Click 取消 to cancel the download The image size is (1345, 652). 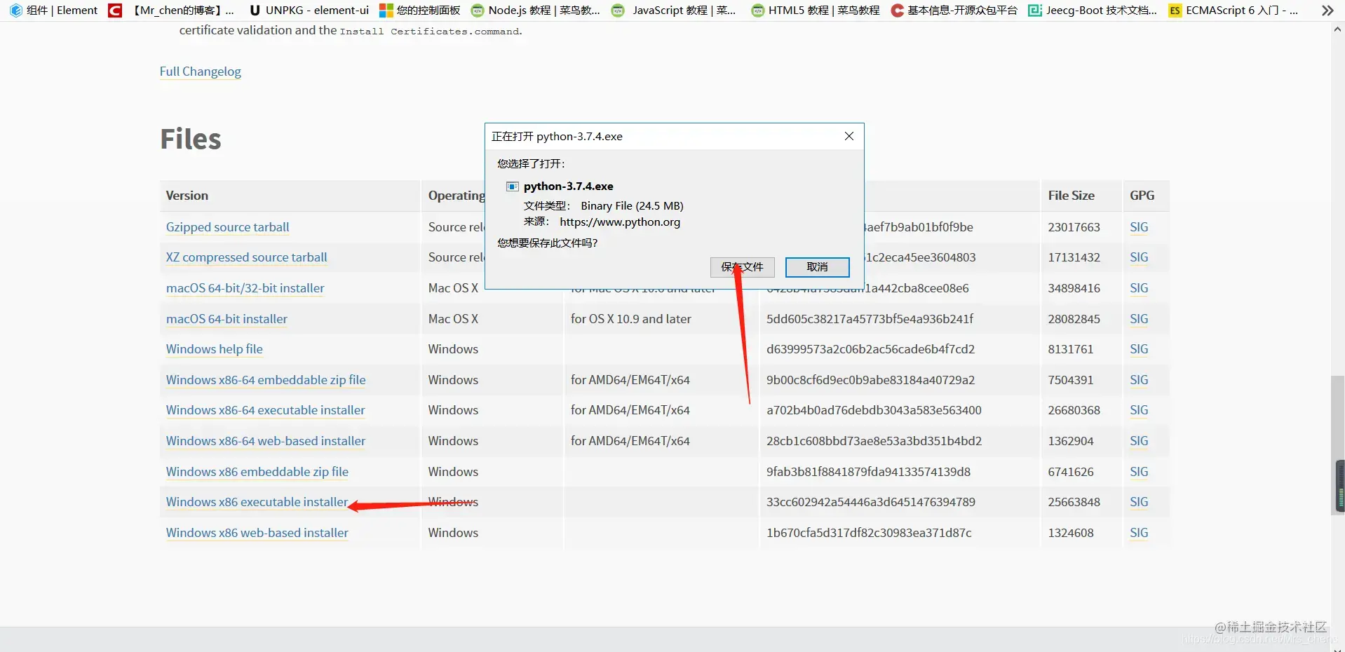[x=817, y=267]
